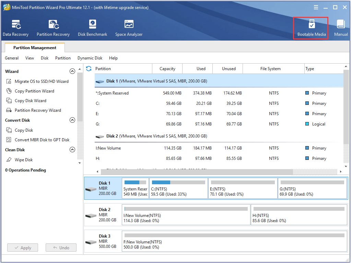Viewport: 351px width, 263px height.
Task: Open the Data Recovery tool
Action: pyautogui.click(x=16, y=28)
